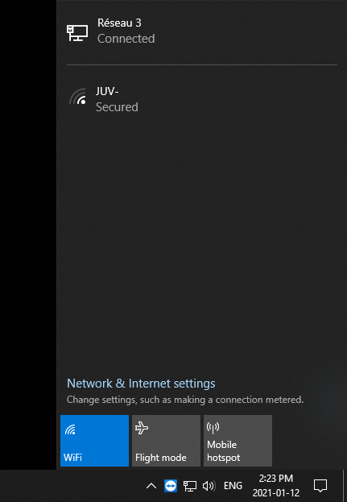The width and height of the screenshot is (347, 502).
Task: Click the JUV- WiFi signal icon
Action: (77, 97)
